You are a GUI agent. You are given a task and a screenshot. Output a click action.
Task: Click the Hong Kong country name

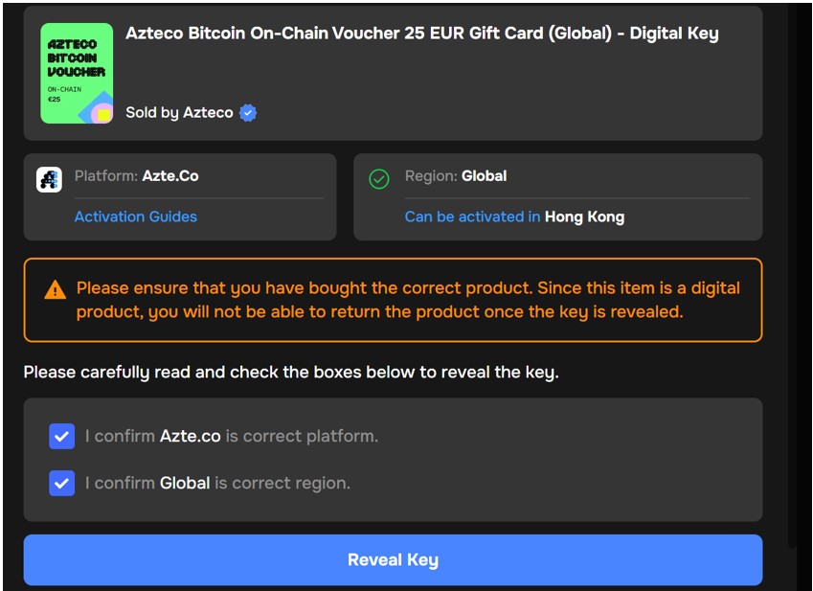(584, 216)
